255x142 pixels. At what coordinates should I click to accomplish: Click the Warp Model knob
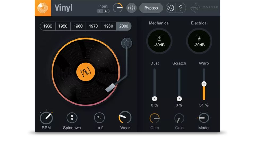click(x=204, y=118)
